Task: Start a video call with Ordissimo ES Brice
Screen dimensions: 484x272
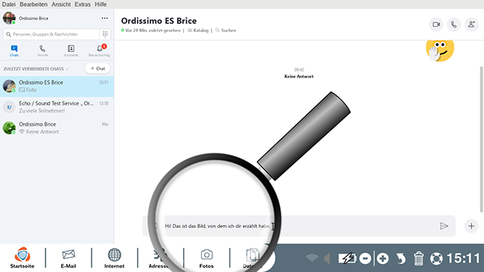Action: tap(436, 25)
